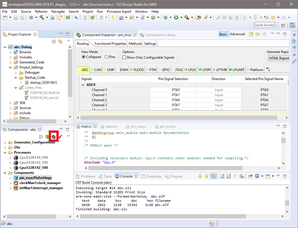This screenshot has width=298, height=228.
Task: Collapse all in Components view toolbar
Action: (x=41, y=137)
